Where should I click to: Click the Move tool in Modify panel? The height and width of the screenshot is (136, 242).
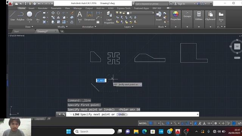pyautogui.click(x=53, y=13)
